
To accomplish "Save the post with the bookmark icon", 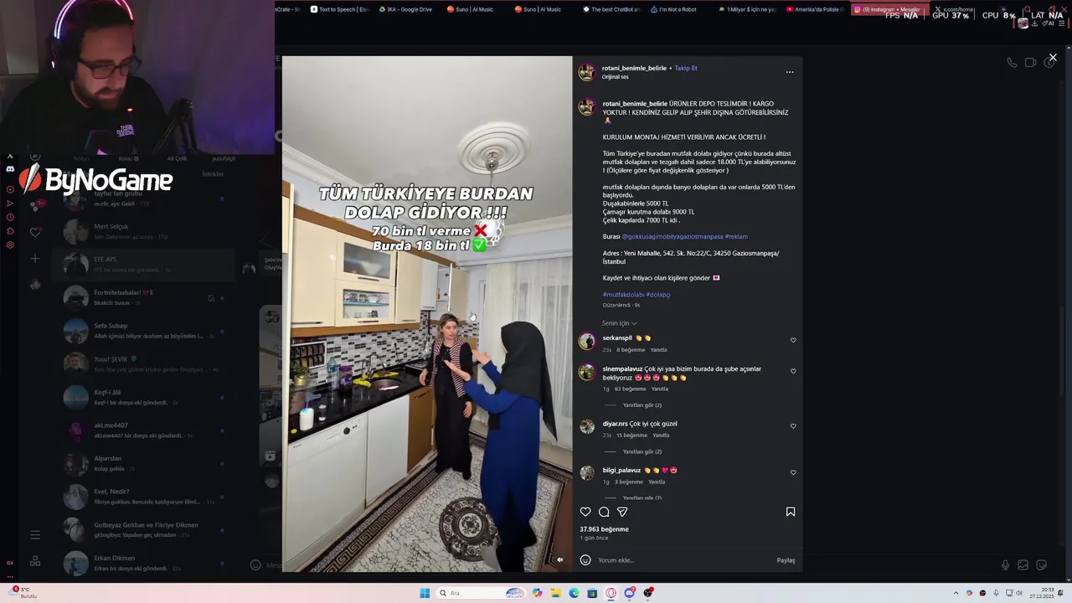I will coord(791,512).
